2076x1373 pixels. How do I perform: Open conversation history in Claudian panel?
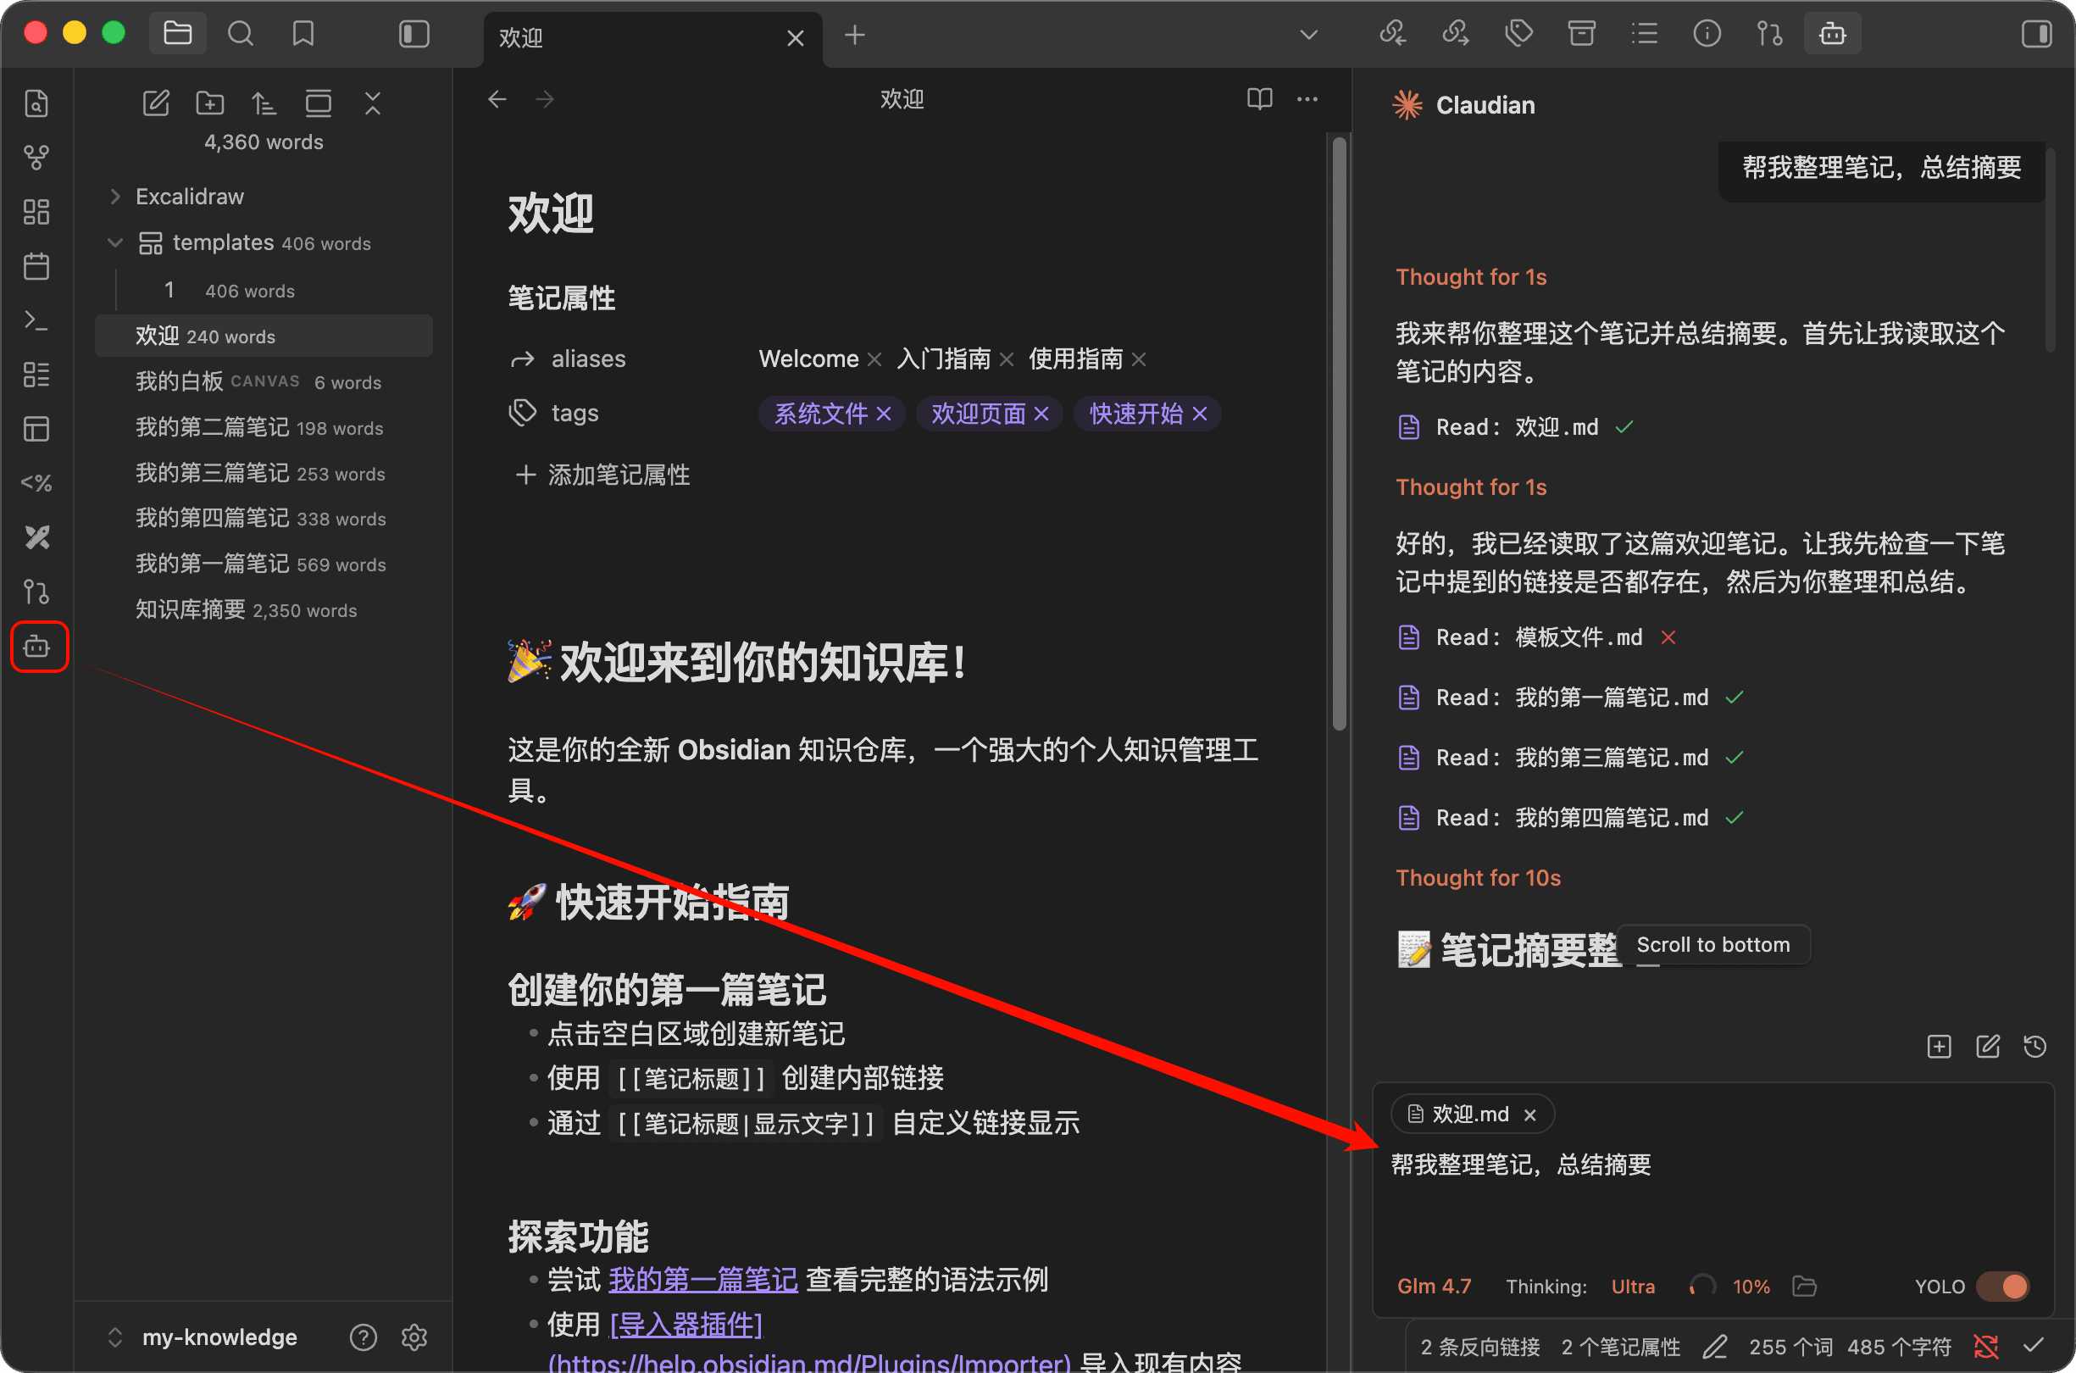2034,1047
